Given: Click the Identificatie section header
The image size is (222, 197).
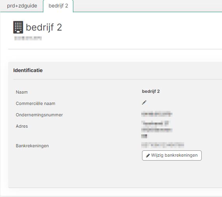Looking at the screenshot, I should click(28, 70).
